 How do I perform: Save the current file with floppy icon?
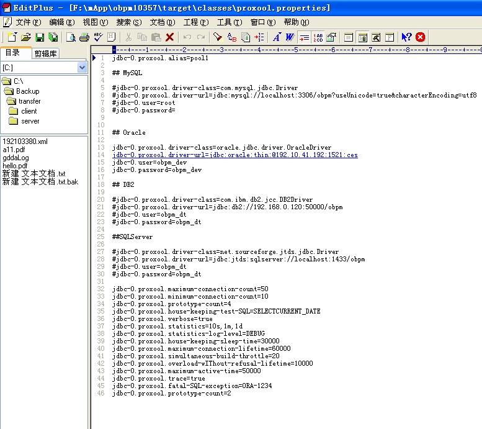tap(40, 37)
